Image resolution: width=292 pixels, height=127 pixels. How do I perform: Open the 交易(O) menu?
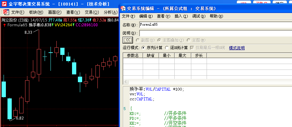92,12
